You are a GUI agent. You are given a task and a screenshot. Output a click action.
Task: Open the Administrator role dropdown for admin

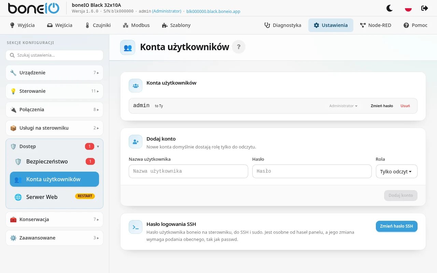343,106
